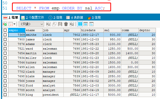
Task: Check the row checkbox for martin
Action: click(5, 53)
